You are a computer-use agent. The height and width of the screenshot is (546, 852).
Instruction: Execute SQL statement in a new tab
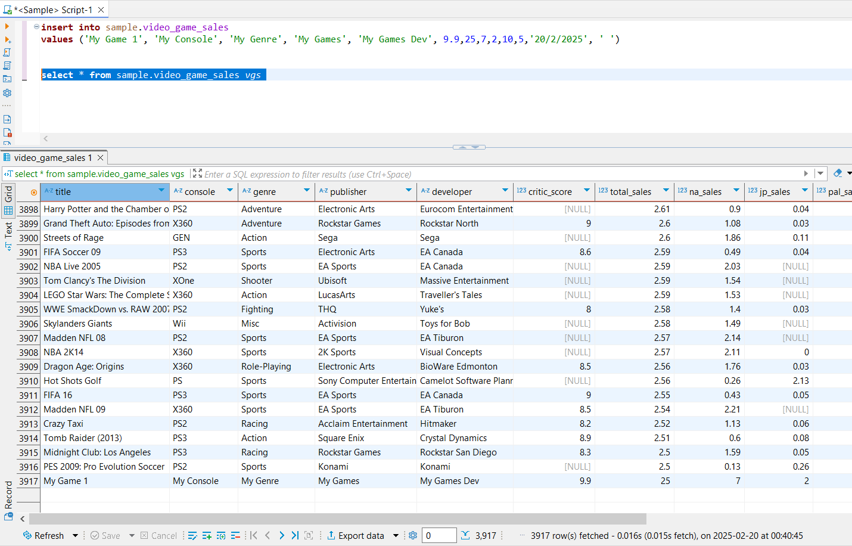[7, 39]
